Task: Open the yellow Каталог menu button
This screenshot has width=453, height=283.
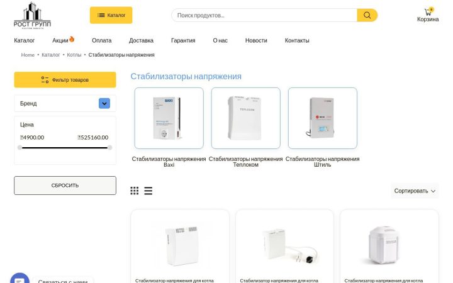Action: coord(111,15)
